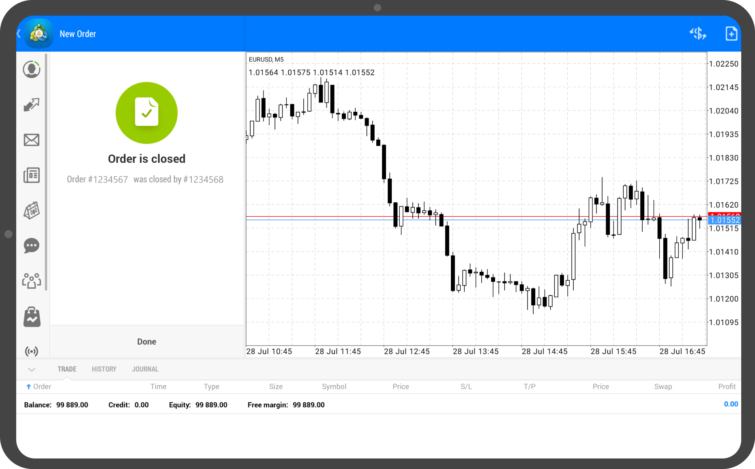Click the currency trade icon in header
Image resolution: width=755 pixels, height=469 pixels.
[698, 34]
